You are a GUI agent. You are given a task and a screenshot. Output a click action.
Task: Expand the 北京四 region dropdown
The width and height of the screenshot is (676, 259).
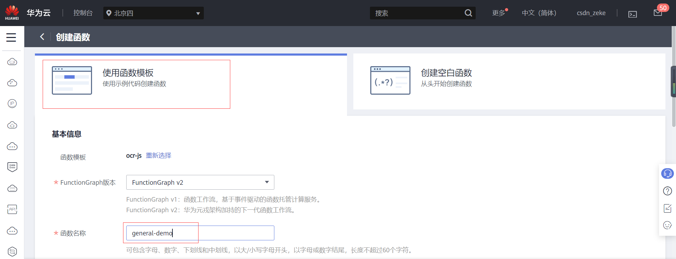click(x=153, y=13)
